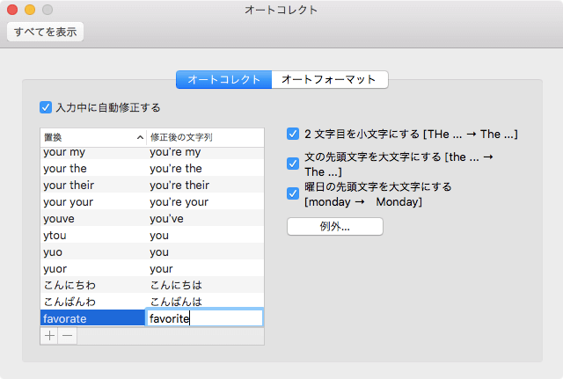Uncheck 2 文字目を小文字にする option

(x=293, y=135)
